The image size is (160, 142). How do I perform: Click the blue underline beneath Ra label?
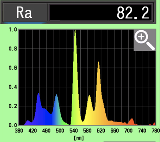coord(25,23)
